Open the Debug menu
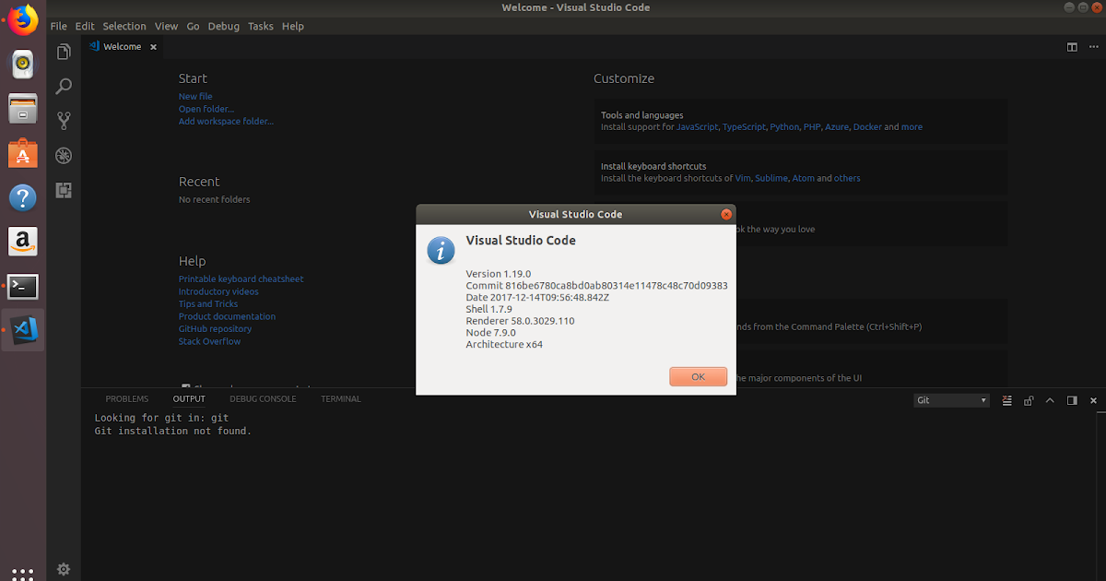The height and width of the screenshot is (581, 1106). click(x=224, y=26)
